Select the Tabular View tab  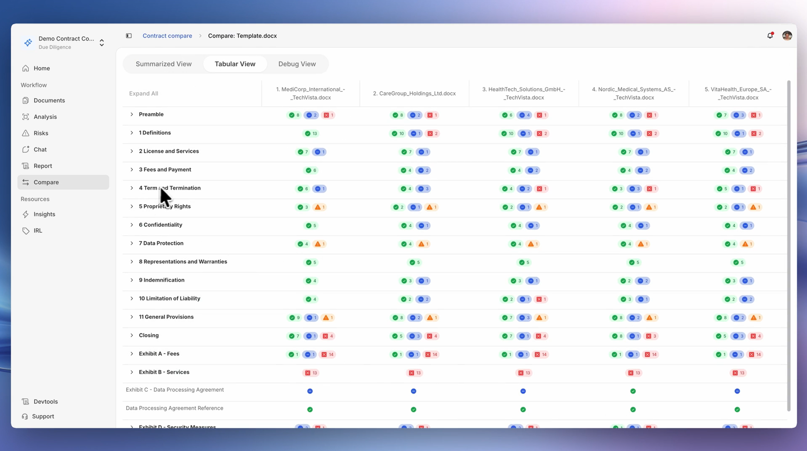coord(235,64)
